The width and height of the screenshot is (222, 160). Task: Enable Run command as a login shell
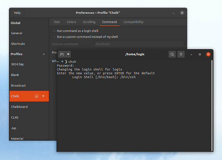pos(54,31)
